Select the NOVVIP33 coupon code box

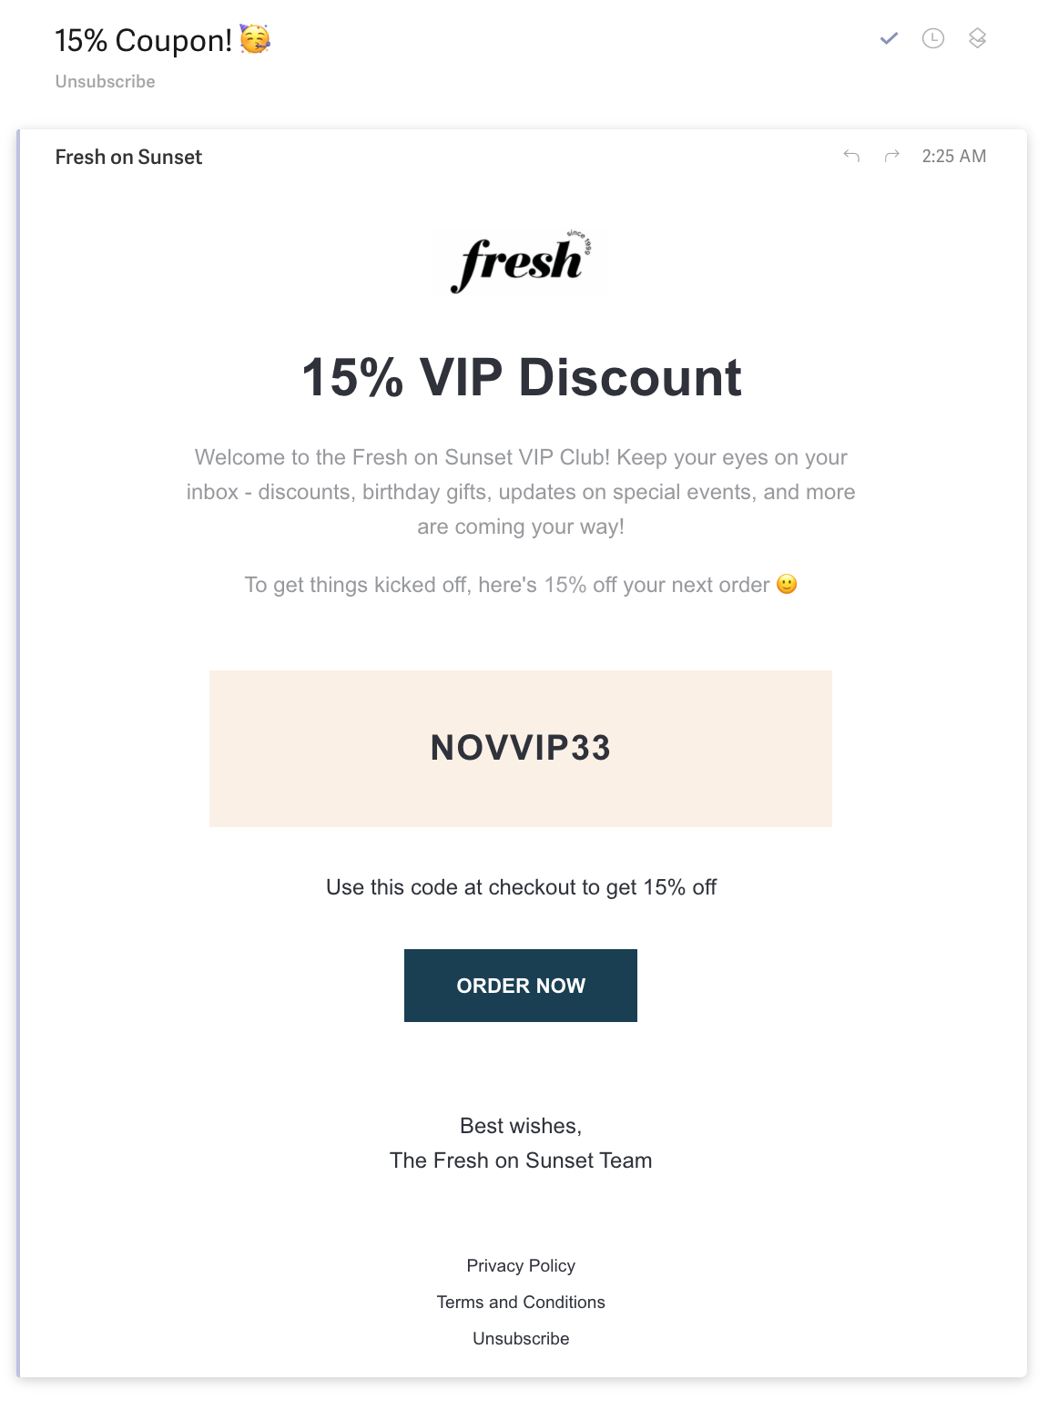[x=520, y=748]
